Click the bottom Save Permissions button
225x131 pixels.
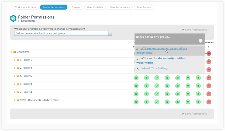(194, 114)
